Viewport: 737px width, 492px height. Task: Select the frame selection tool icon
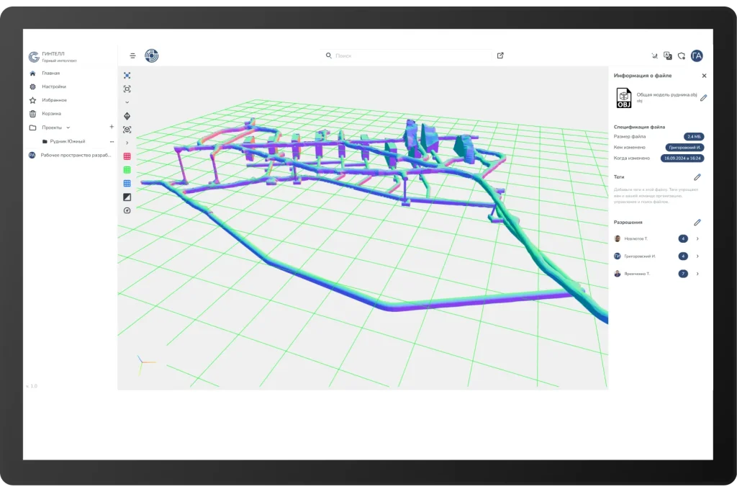click(127, 89)
